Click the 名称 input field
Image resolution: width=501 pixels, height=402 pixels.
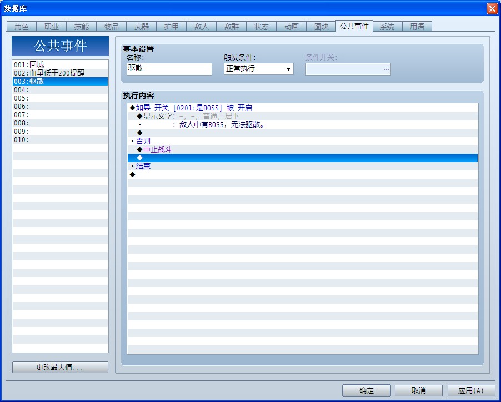(169, 69)
